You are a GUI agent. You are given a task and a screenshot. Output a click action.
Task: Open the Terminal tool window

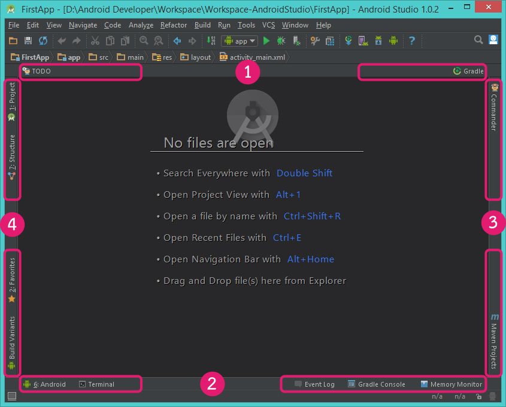[97, 384]
